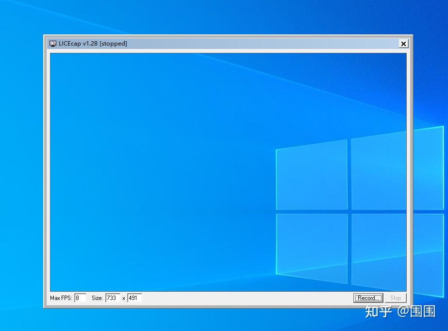The image size is (448, 331).
Task: Focus the Max FPS input field
Action: 80,298
